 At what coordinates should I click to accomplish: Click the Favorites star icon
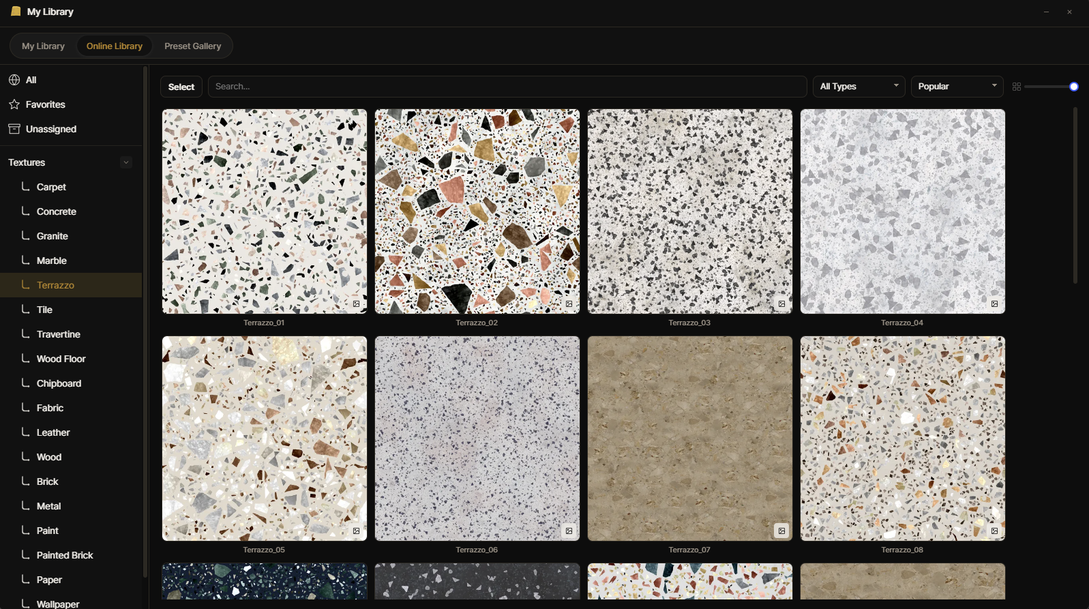(14, 104)
